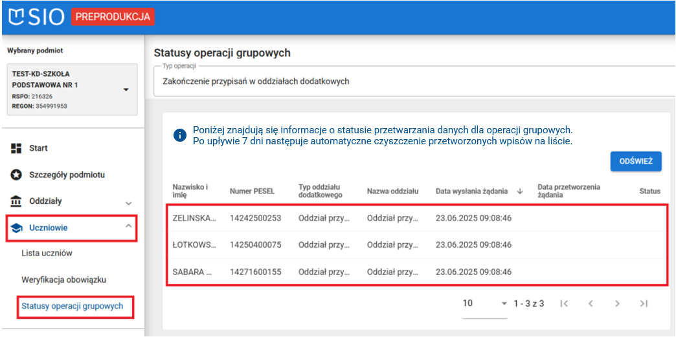Select PESEL 14242500253 cell
The image size is (676, 339).
[255, 219]
